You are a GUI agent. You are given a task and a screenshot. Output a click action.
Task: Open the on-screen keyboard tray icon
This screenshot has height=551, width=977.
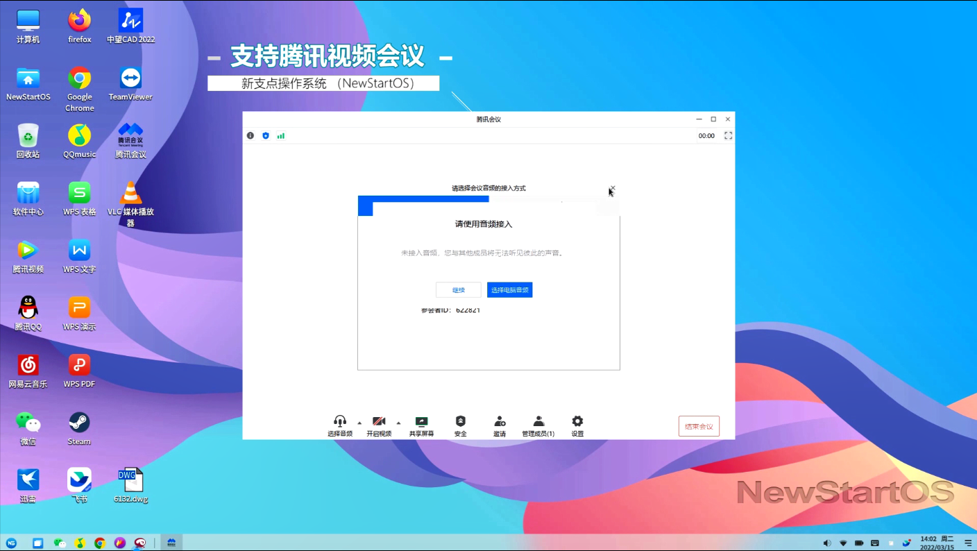pos(875,543)
